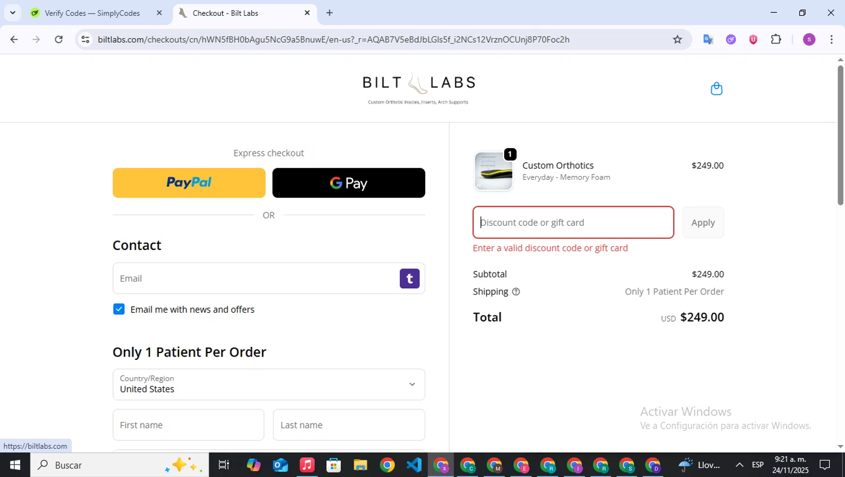
Task: Go forward with the browser arrow
Action: [x=36, y=39]
